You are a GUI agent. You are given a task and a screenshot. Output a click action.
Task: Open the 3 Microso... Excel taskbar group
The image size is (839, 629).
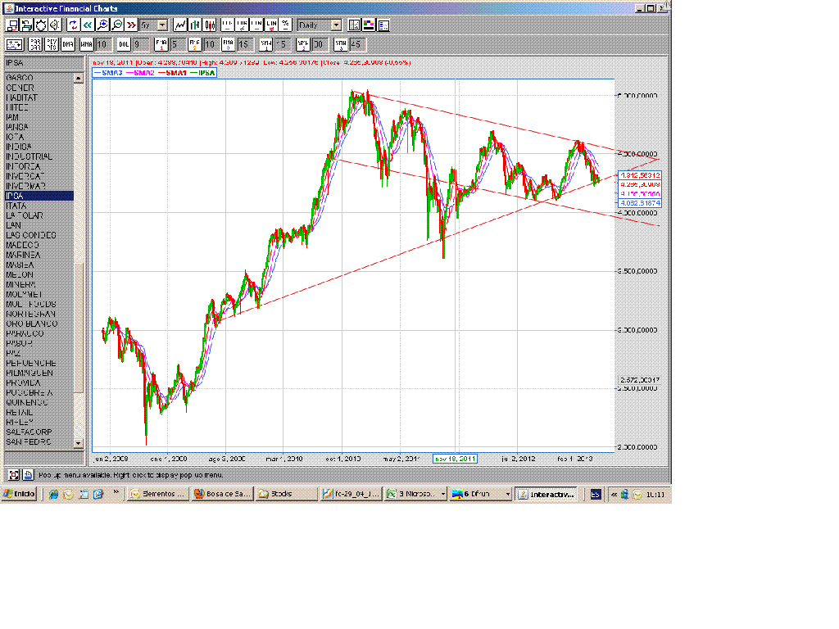point(416,494)
